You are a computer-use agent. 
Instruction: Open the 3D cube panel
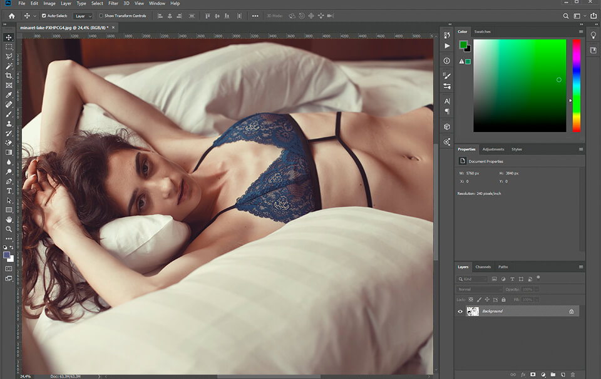pos(447,127)
